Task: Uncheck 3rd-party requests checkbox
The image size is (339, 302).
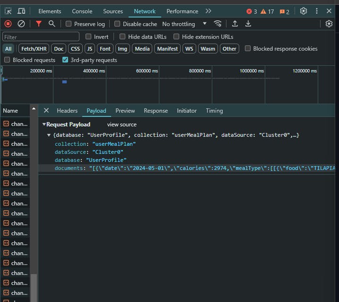Action: [x=65, y=60]
